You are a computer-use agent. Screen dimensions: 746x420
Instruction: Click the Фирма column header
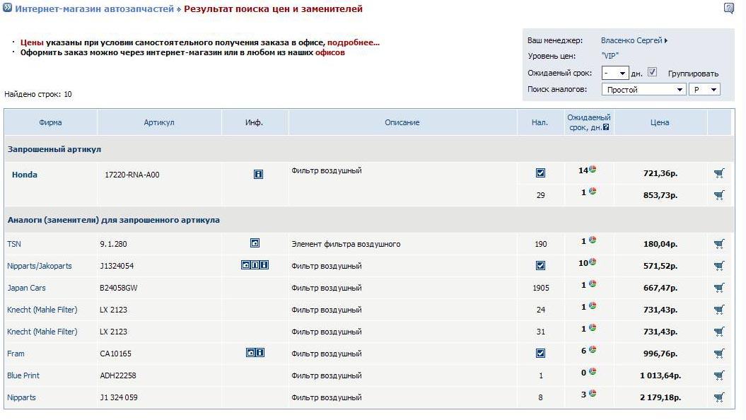pyautogui.click(x=50, y=122)
